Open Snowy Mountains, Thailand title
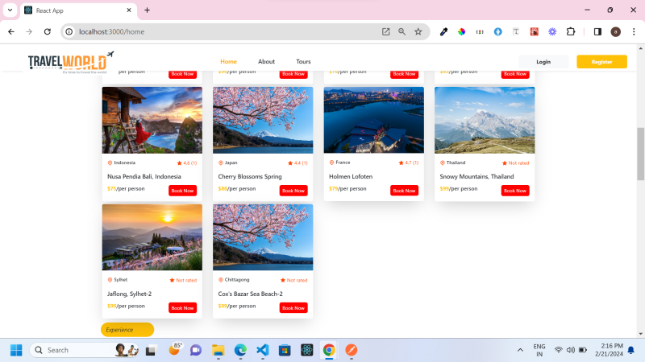Image resolution: width=645 pixels, height=362 pixels. (476, 176)
